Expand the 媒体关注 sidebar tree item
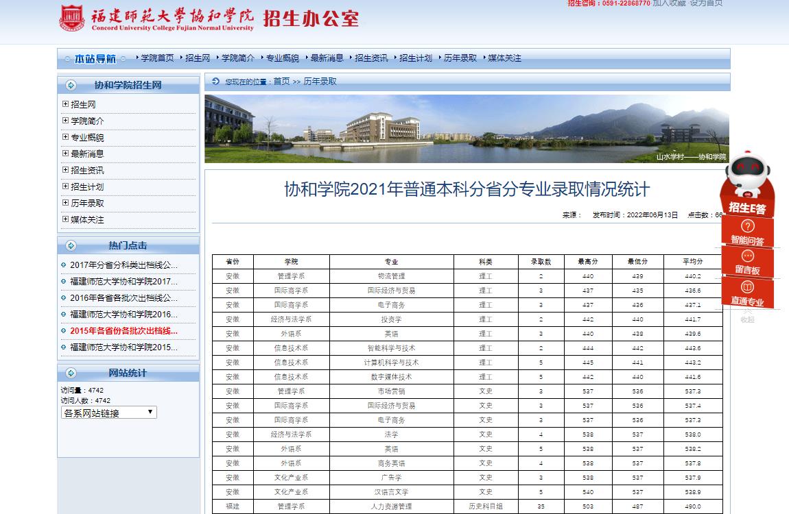Image resolution: width=789 pixels, height=514 pixels. click(x=65, y=219)
